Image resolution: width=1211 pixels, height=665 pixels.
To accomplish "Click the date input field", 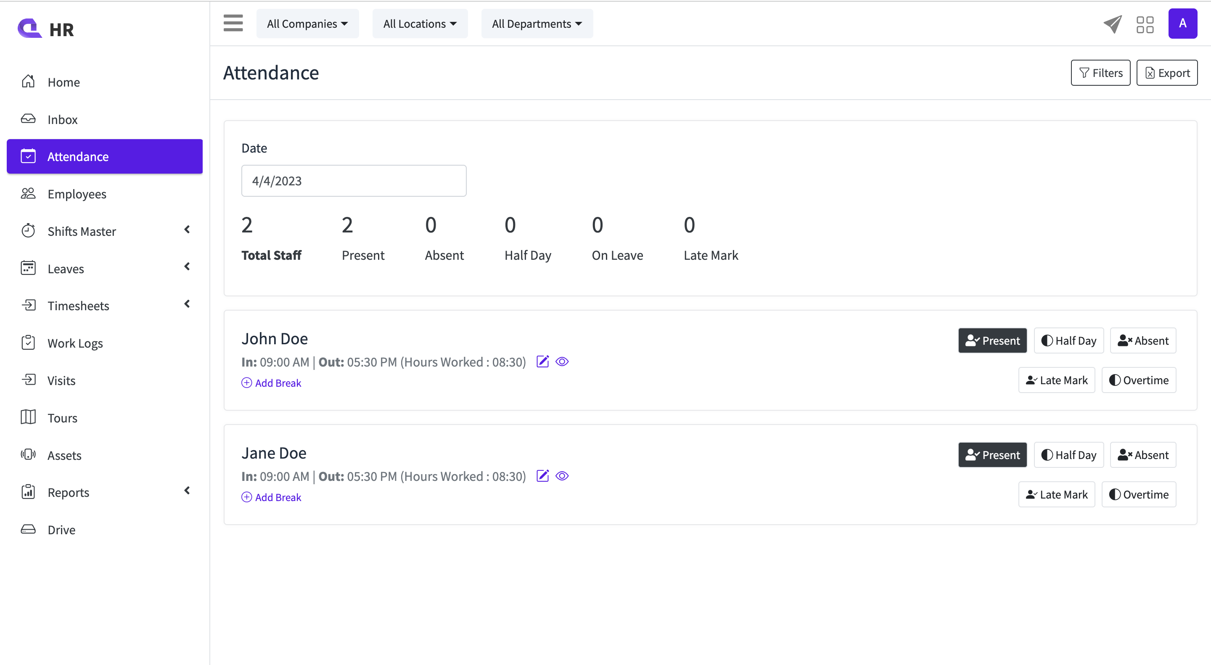I will coord(354,180).
